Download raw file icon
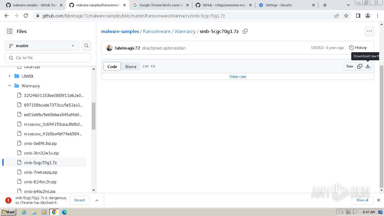384x216 pixels. pos(368,66)
